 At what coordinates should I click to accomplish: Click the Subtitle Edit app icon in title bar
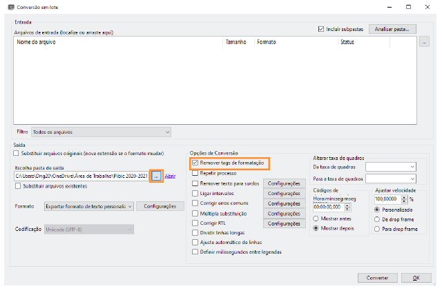pos(8,6)
